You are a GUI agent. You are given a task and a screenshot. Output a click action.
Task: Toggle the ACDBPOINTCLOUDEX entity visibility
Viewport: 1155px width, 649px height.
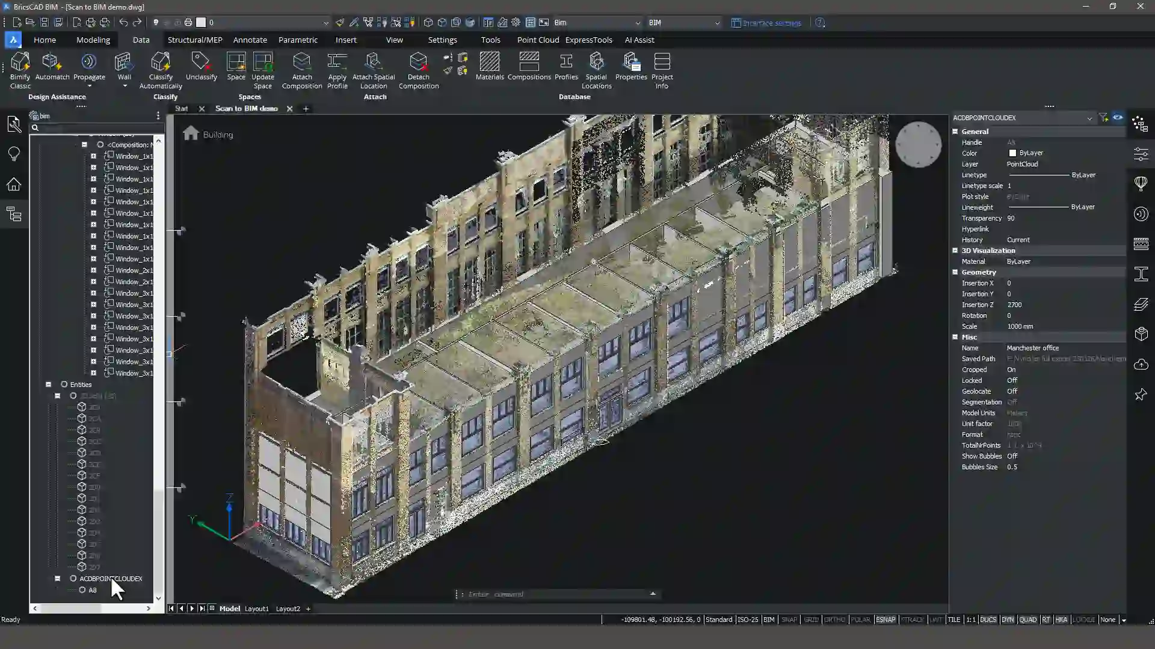click(x=73, y=579)
